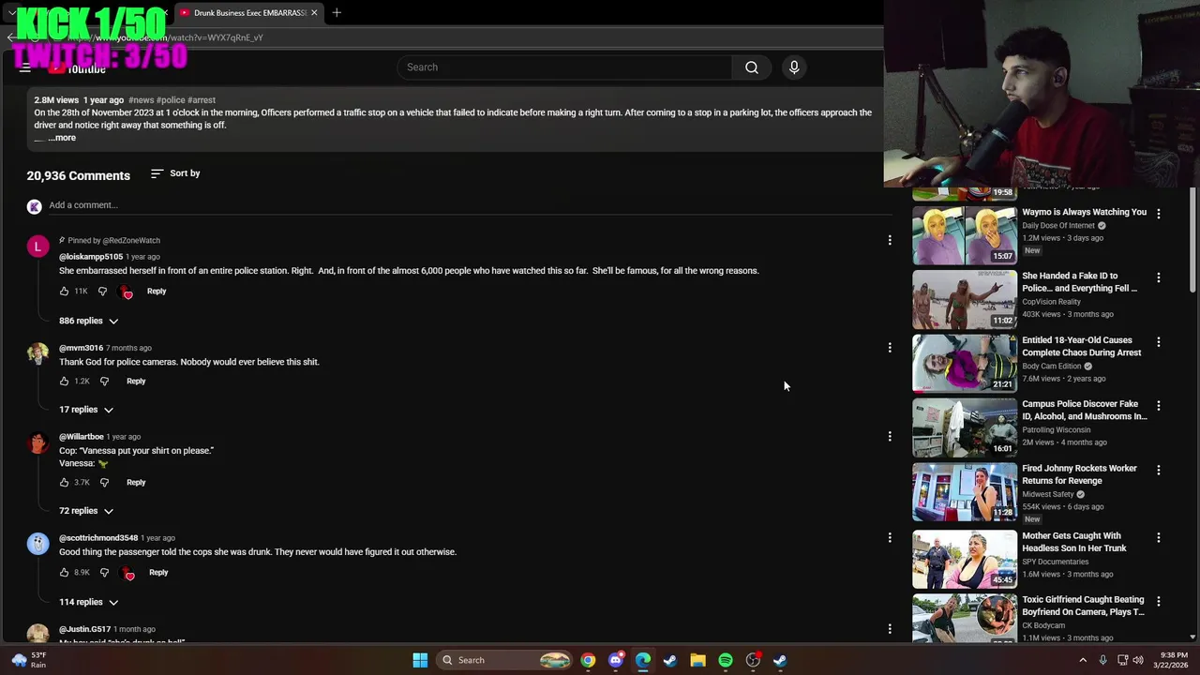
Task: Open options menu for @mvm3016 comment
Action: 890,348
